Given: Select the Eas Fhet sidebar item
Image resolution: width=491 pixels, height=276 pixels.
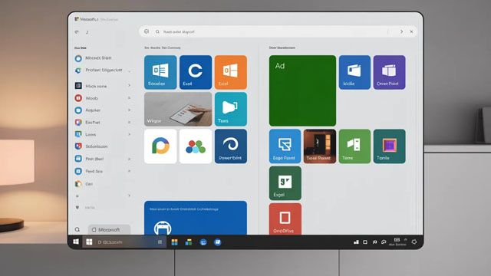Looking at the screenshot, I should 87,123.
